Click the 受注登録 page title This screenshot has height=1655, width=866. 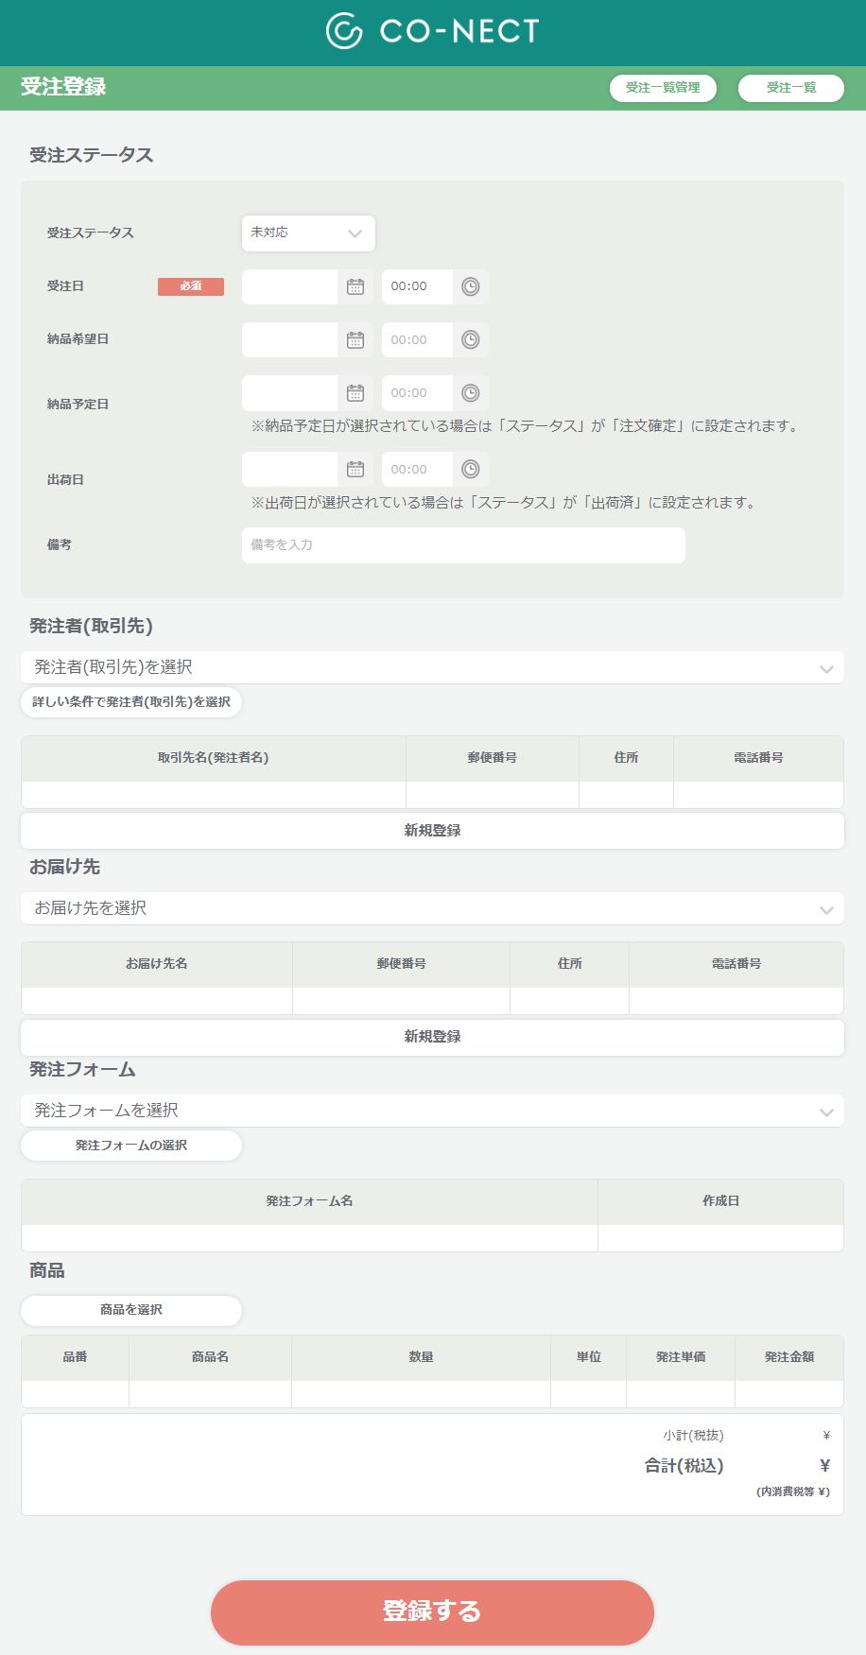(x=63, y=87)
